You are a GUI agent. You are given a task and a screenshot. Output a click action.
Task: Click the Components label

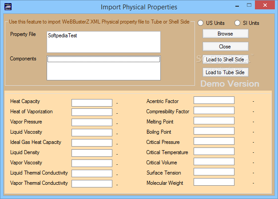[x=23, y=59]
